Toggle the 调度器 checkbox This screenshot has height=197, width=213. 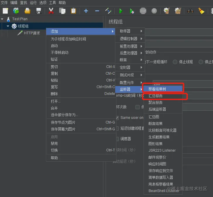click(118, 139)
